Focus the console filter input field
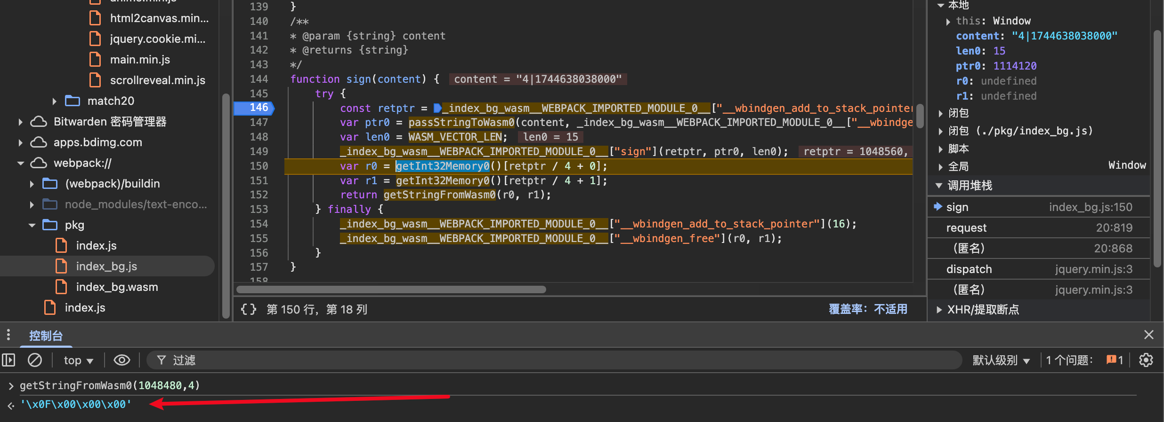This screenshot has height=422, width=1164. click(x=565, y=360)
